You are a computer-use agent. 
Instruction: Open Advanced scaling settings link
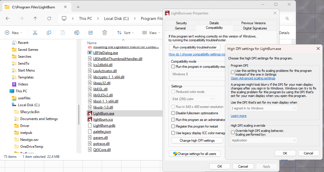[x=253, y=78]
